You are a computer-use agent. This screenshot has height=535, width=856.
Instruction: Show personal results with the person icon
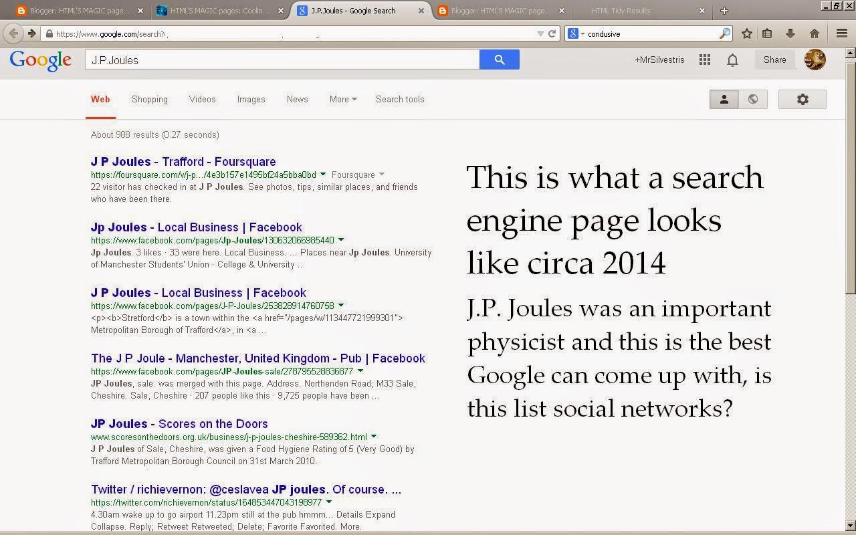[x=724, y=99]
